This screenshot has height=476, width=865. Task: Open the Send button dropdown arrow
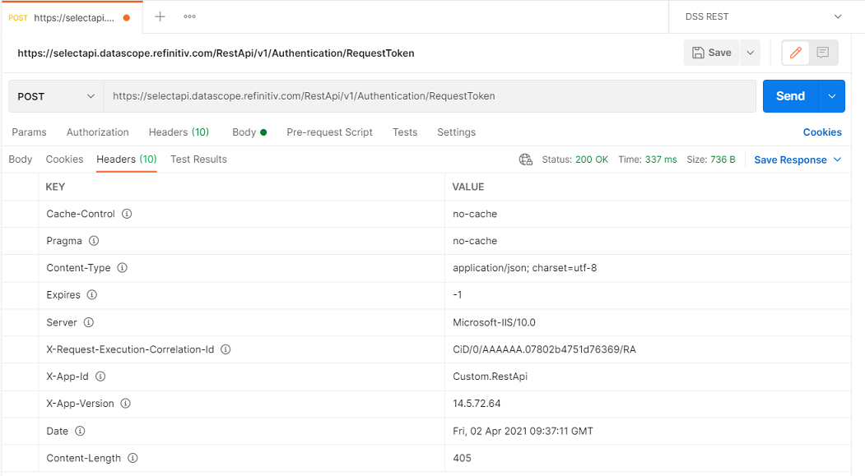pyautogui.click(x=832, y=96)
